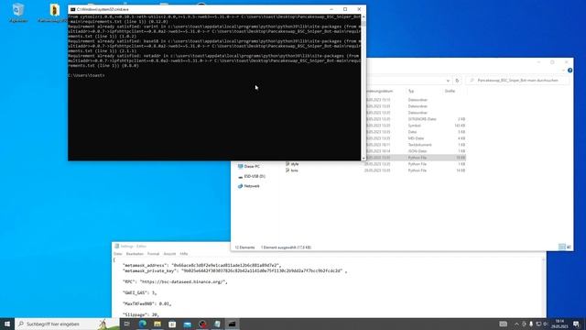Viewport: 586px width, 330px height.
Task: Click the microphone tray icon
Action: pos(531,324)
